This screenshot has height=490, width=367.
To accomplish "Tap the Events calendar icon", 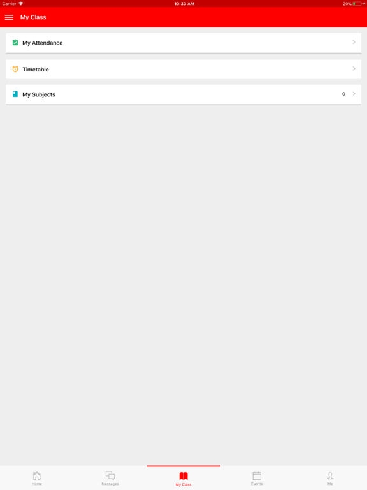I will tap(257, 475).
